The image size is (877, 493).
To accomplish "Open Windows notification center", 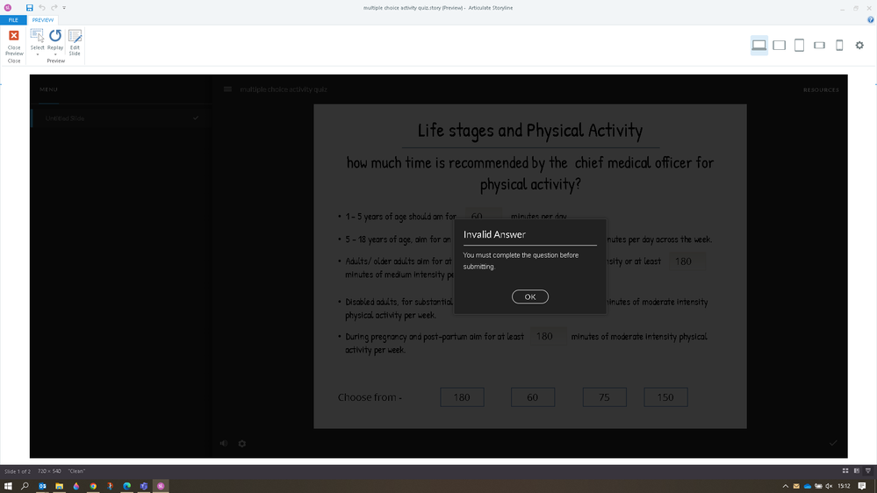I will point(862,486).
